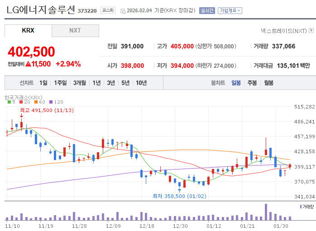Click the 399,117 price axis label

point(305,167)
